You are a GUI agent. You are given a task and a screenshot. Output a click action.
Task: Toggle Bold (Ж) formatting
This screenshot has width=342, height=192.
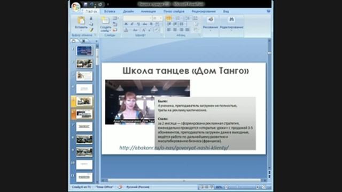(x=126, y=24)
